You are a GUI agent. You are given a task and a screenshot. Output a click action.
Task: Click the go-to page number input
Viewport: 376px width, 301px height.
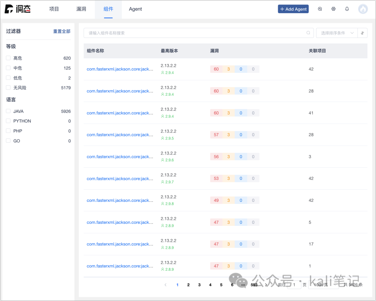pyautogui.click(x=294, y=285)
